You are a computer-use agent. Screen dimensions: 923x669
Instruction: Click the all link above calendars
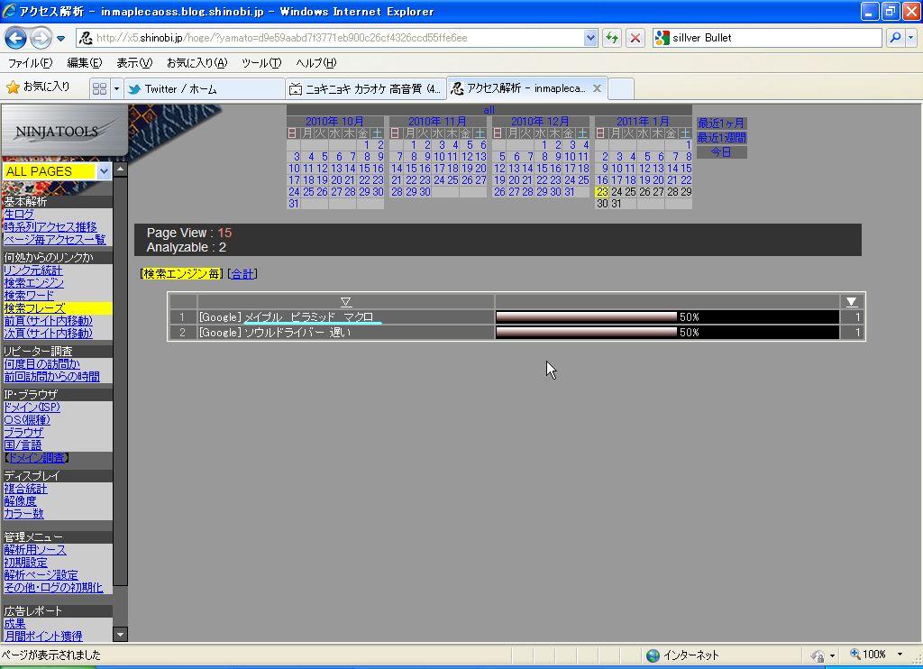(489, 109)
